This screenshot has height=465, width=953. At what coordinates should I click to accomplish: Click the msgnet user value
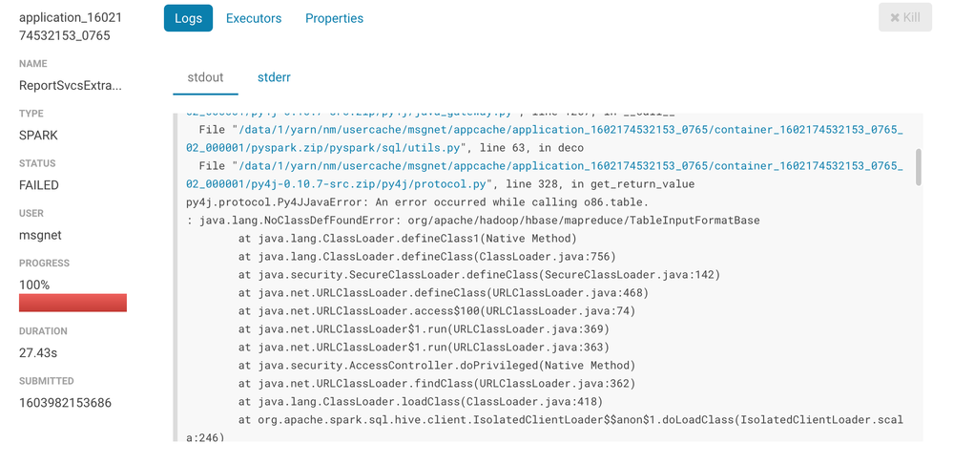click(40, 235)
